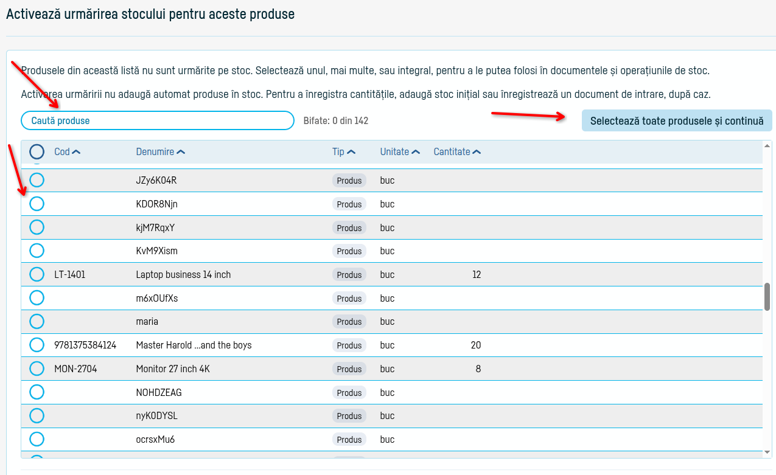The width and height of the screenshot is (776, 475).
Task: Click the Produs tag on the Laptop business row
Action: coord(349,275)
